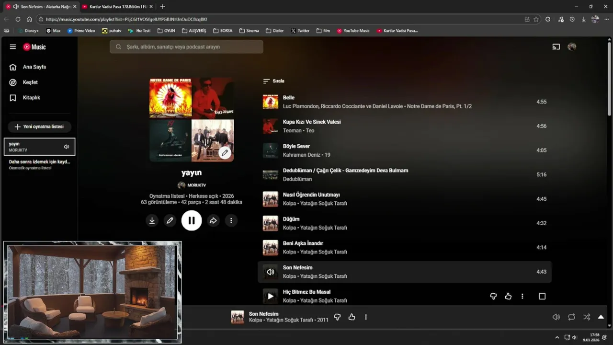613x345 pixels.
Task: Click the browser address bar
Action: (283, 19)
